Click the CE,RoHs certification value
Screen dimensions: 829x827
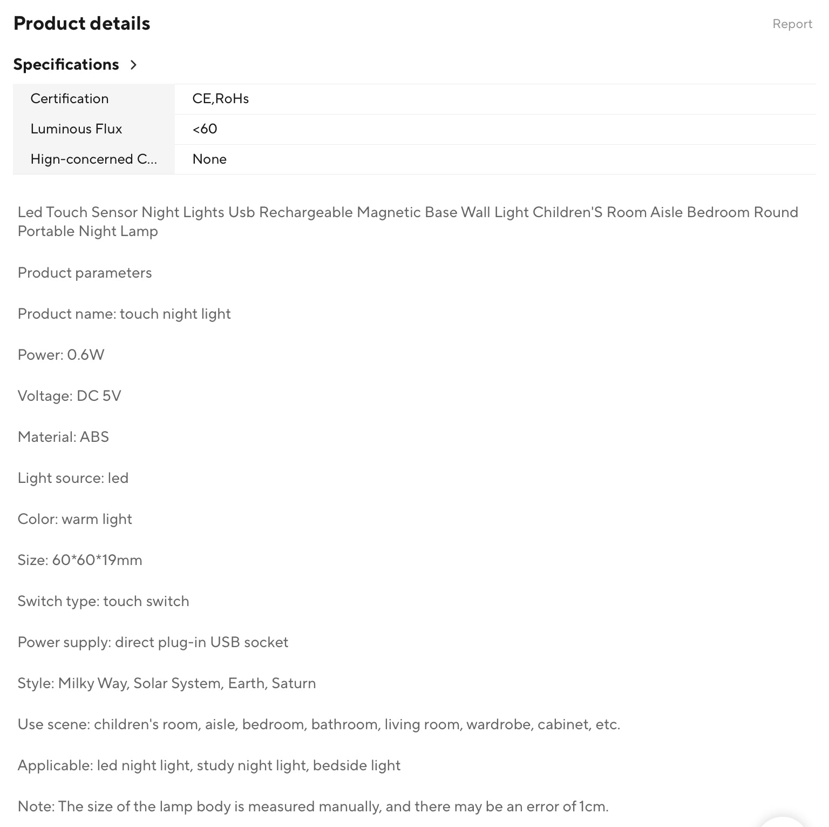coord(220,98)
